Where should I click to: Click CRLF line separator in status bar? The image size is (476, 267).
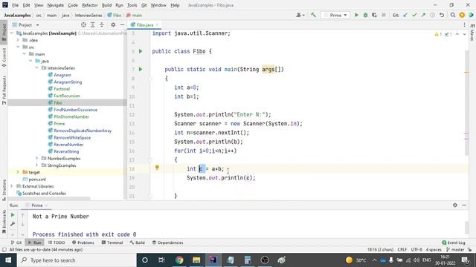coord(402,250)
